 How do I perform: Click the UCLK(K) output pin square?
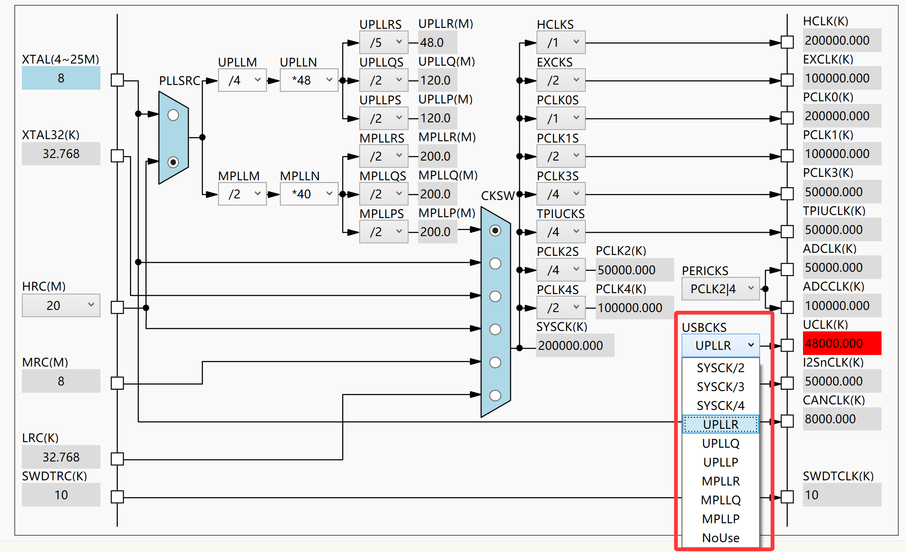(x=787, y=345)
